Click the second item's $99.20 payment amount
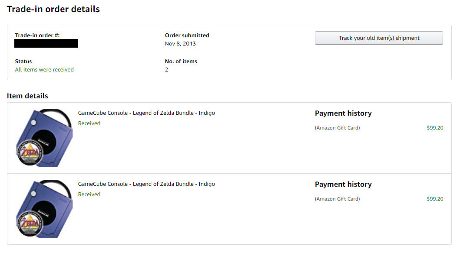Image resolution: width=460 pixels, height=253 pixels. point(435,199)
